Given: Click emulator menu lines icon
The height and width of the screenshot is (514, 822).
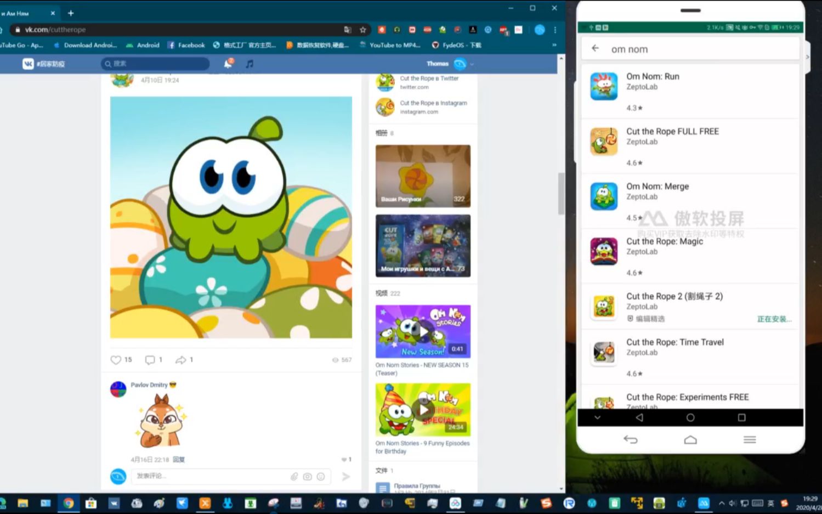Looking at the screenshot, I should (x=750, y=439).
